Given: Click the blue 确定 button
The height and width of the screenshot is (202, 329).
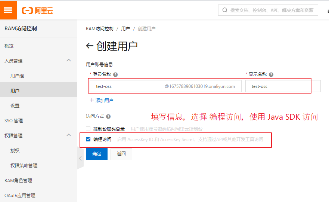Looking at the screenshot, I should pyautogui.click(x=97, y=154).
